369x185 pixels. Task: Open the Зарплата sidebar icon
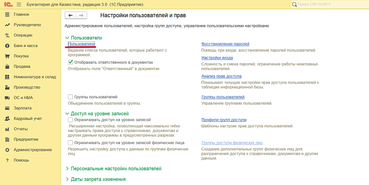pos(7,108)
